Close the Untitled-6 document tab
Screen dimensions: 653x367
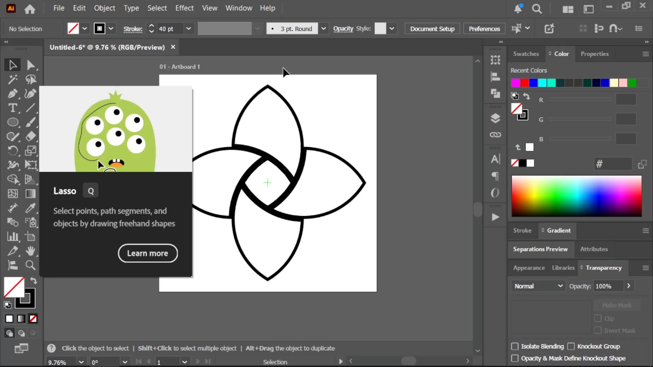coord(173,47)
